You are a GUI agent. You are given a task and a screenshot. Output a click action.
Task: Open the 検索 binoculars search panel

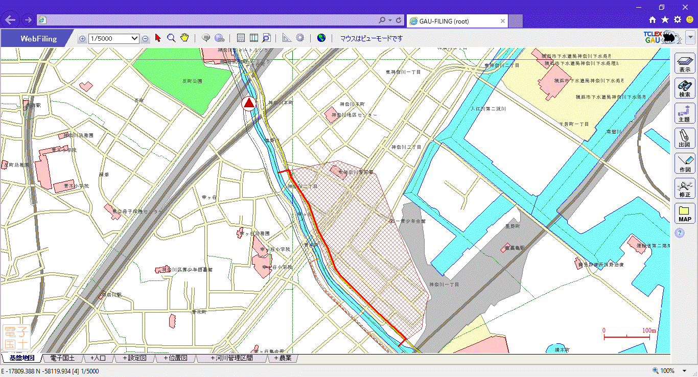pos(685,89)
